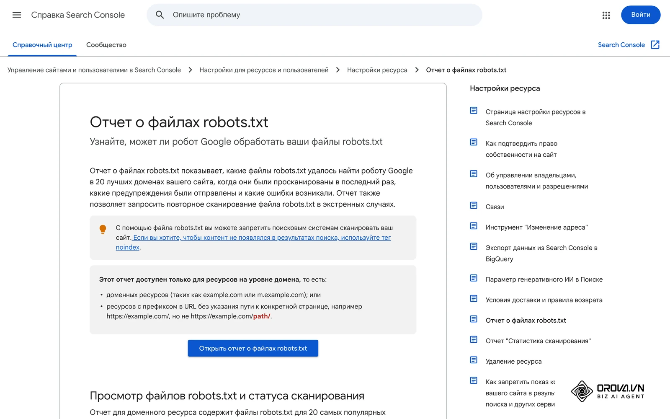
Task: Open sidebar article Экспорт данных в BigQuery
Action: [x=541, y=253]
